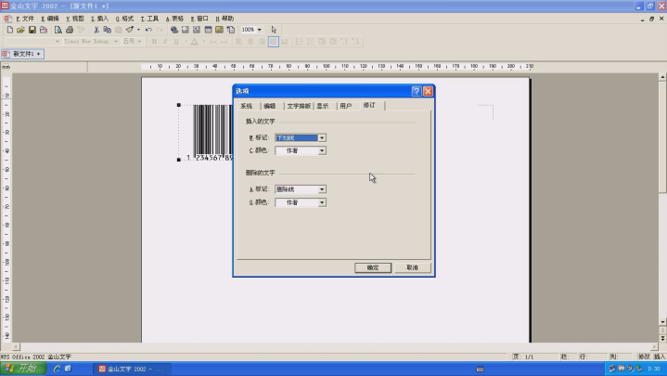Open the inserted text 颜色 dropdown
Viewport: 667px width, 376px height.
[322, 150]
